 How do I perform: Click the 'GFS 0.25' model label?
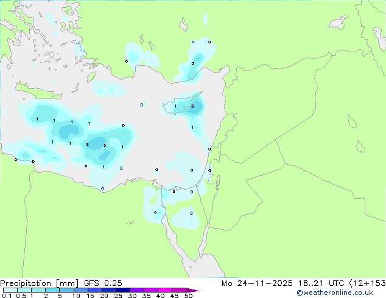tap(103, 283)
